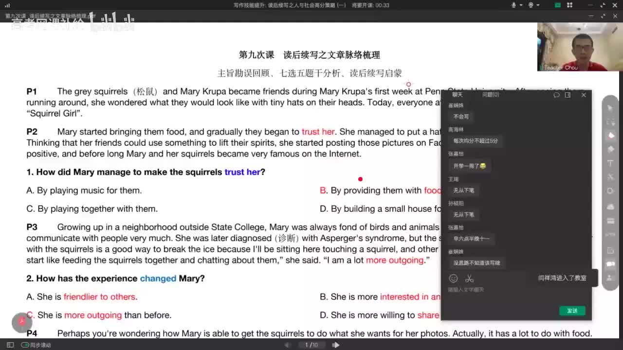This screenshot has height=350, width=623.
Task: Open the emoji picker in chat
Action: tap(454, 279)
